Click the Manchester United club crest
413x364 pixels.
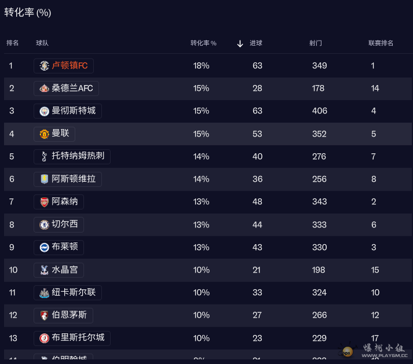pyautogui.click(x=44, y=134)
